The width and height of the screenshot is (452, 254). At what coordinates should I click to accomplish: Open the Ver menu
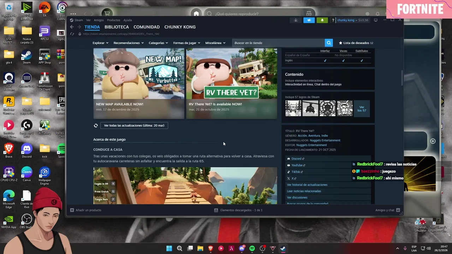[88, 20]
